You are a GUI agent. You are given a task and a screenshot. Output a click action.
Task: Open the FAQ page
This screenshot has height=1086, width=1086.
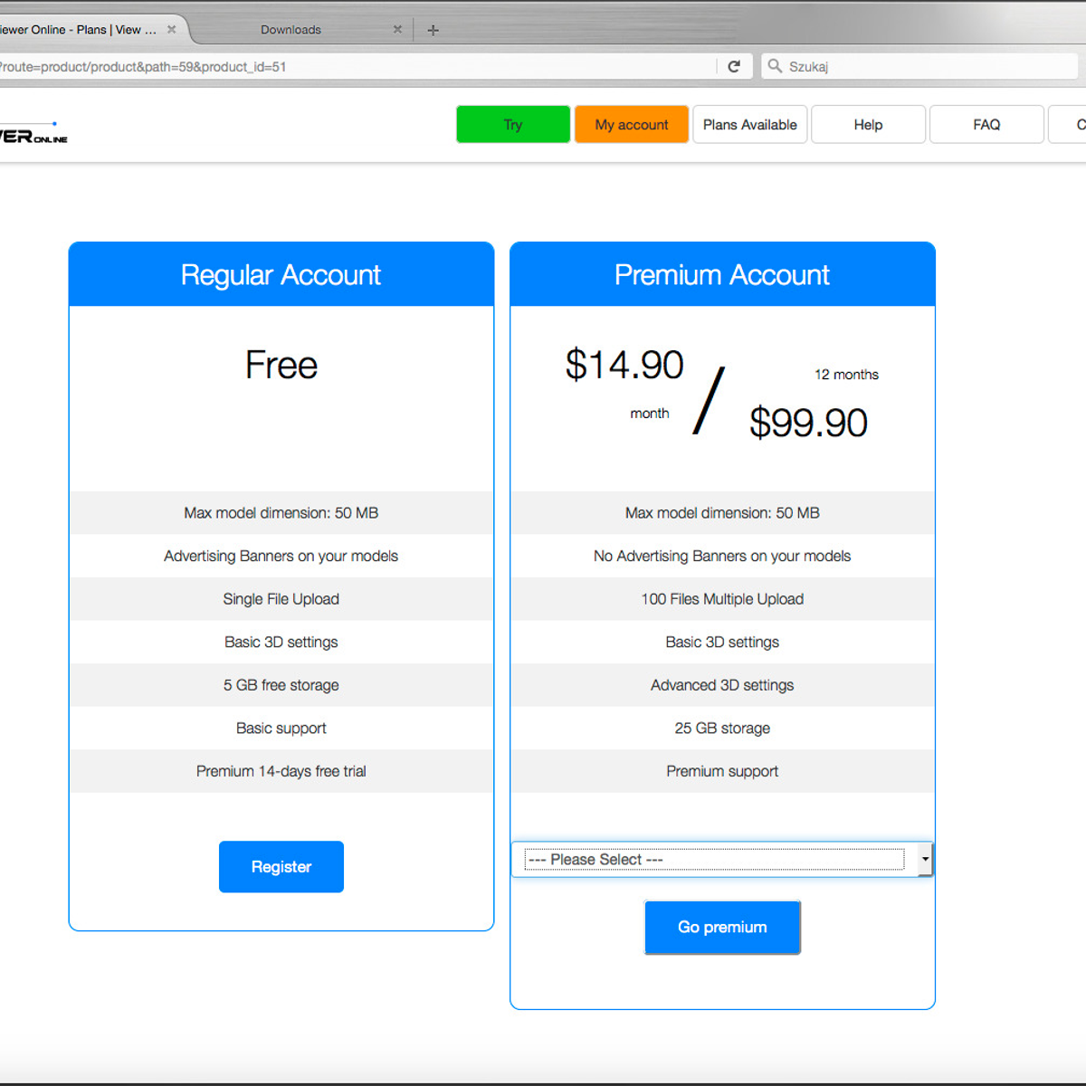point(986,125)
